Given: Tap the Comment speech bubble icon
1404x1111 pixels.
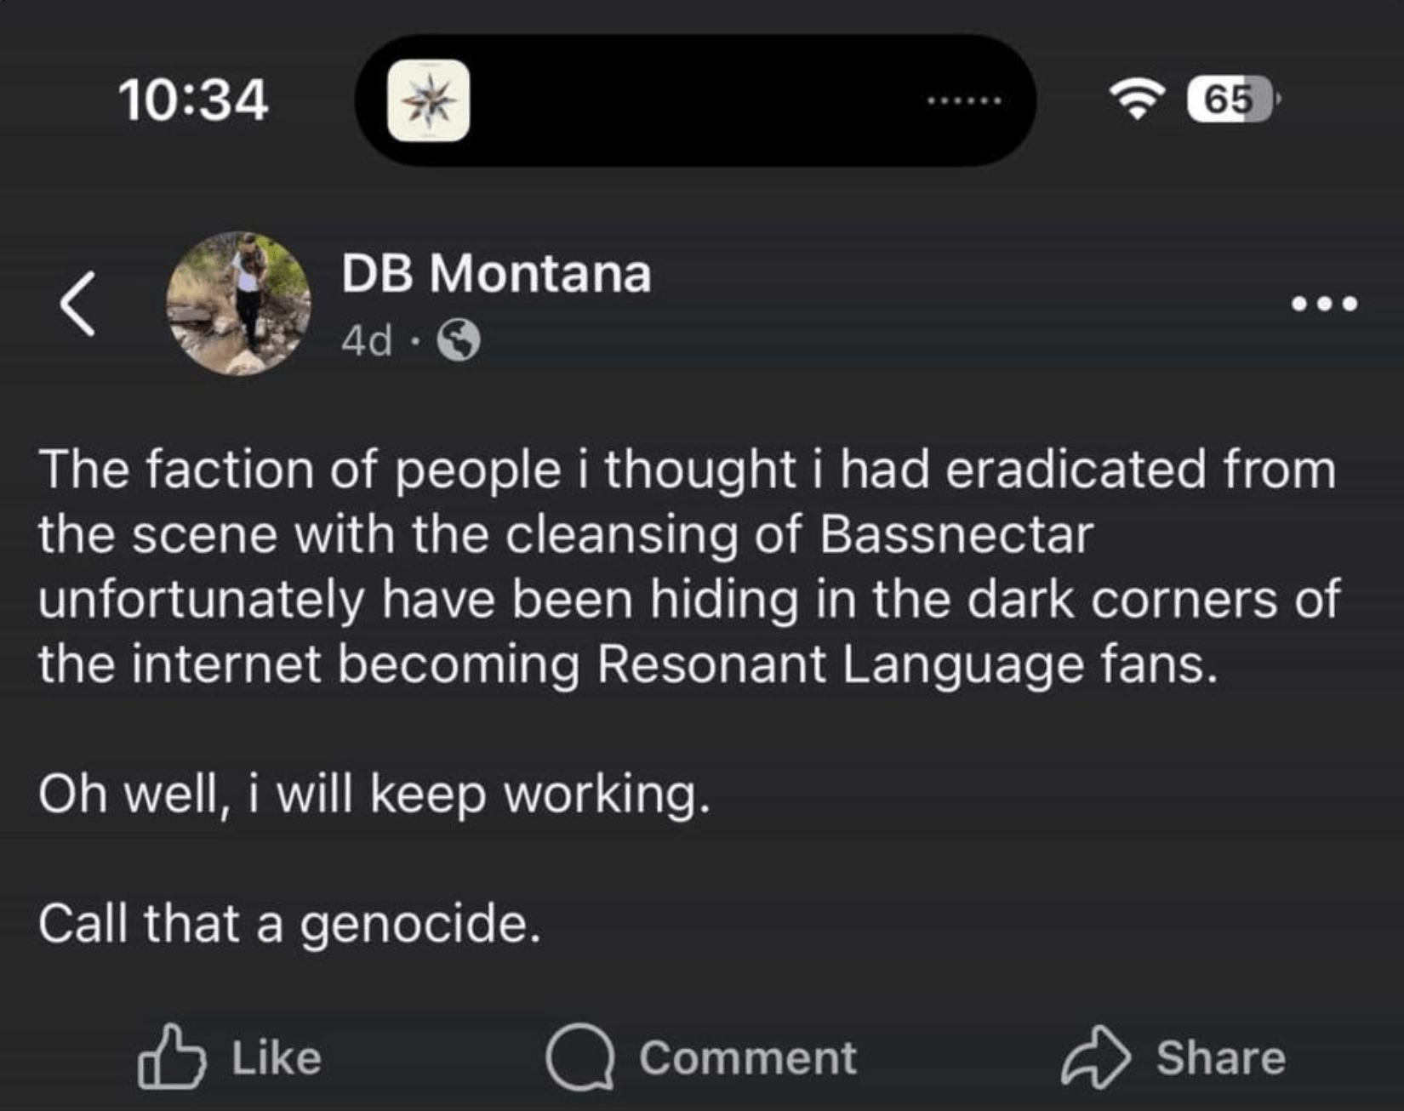Looking at the screenshot, I should [x=579, y=1057].
